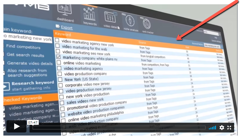Click the Export file icon
This screenshot has height=138, width=240.
(58, 26)
